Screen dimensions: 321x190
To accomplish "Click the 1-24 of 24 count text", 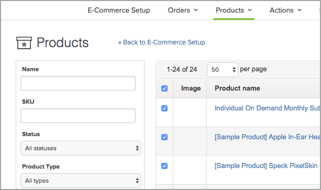I will coord(182,69).
